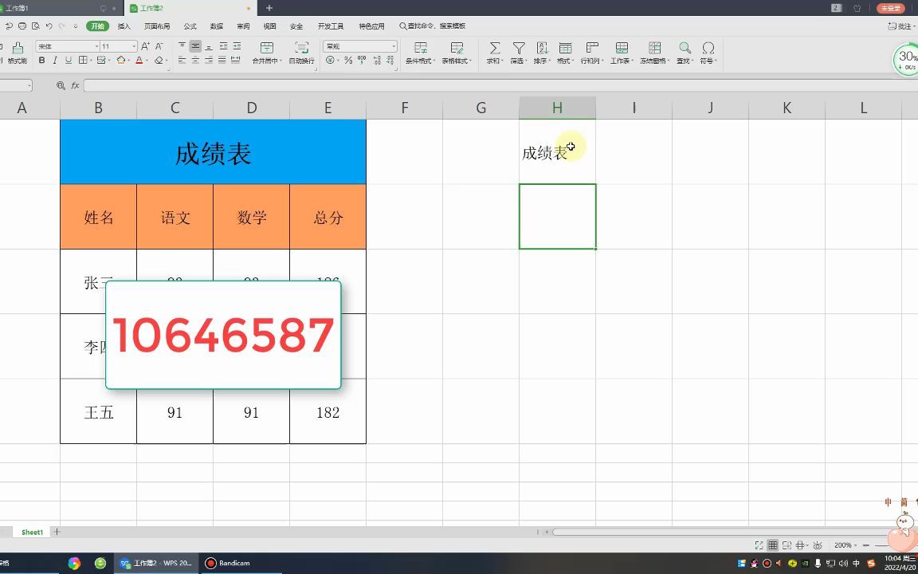Click the Merge and Center (合并居中) icon
The height and width of the screenshot is (574, 918).
coord(268,49)
